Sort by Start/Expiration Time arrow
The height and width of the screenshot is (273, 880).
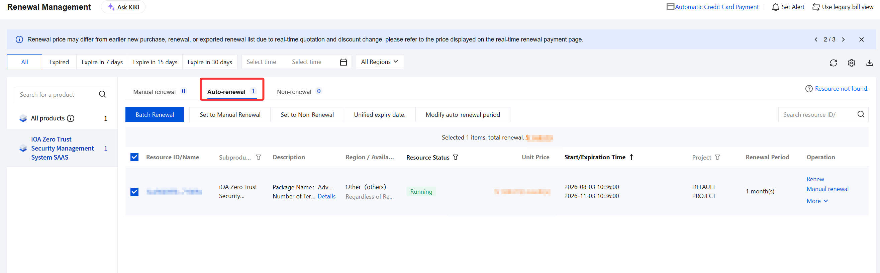pos(631,157)
